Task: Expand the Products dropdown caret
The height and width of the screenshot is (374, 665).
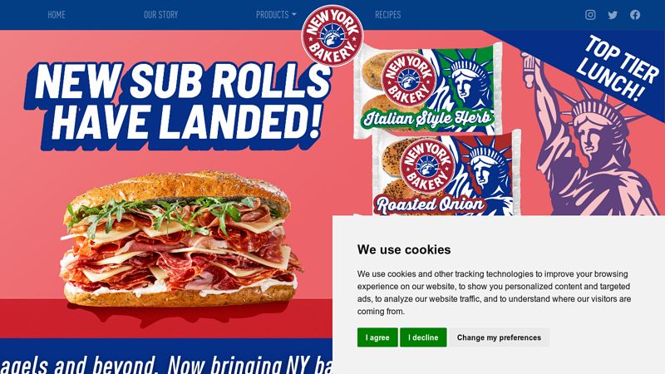Action: tap(294, 14)
